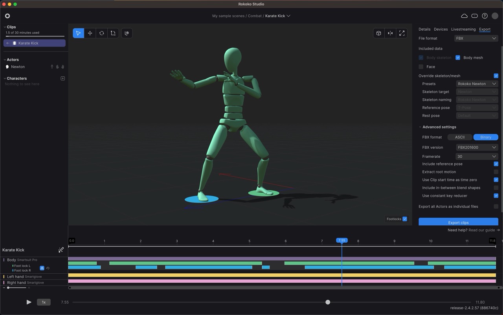Click the 1x playback speed button
The height and width of the screenshot is (315, 503).
pos(44,302)
